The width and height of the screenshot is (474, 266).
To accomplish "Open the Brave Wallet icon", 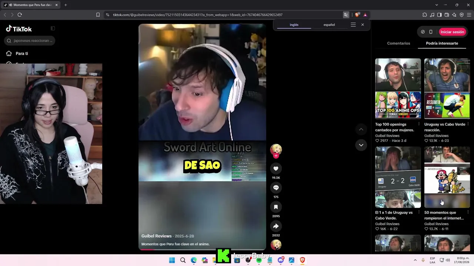I will tap(447, 15).
